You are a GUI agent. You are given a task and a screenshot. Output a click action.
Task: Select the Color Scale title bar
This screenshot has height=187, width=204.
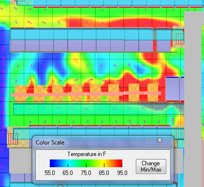90,143
